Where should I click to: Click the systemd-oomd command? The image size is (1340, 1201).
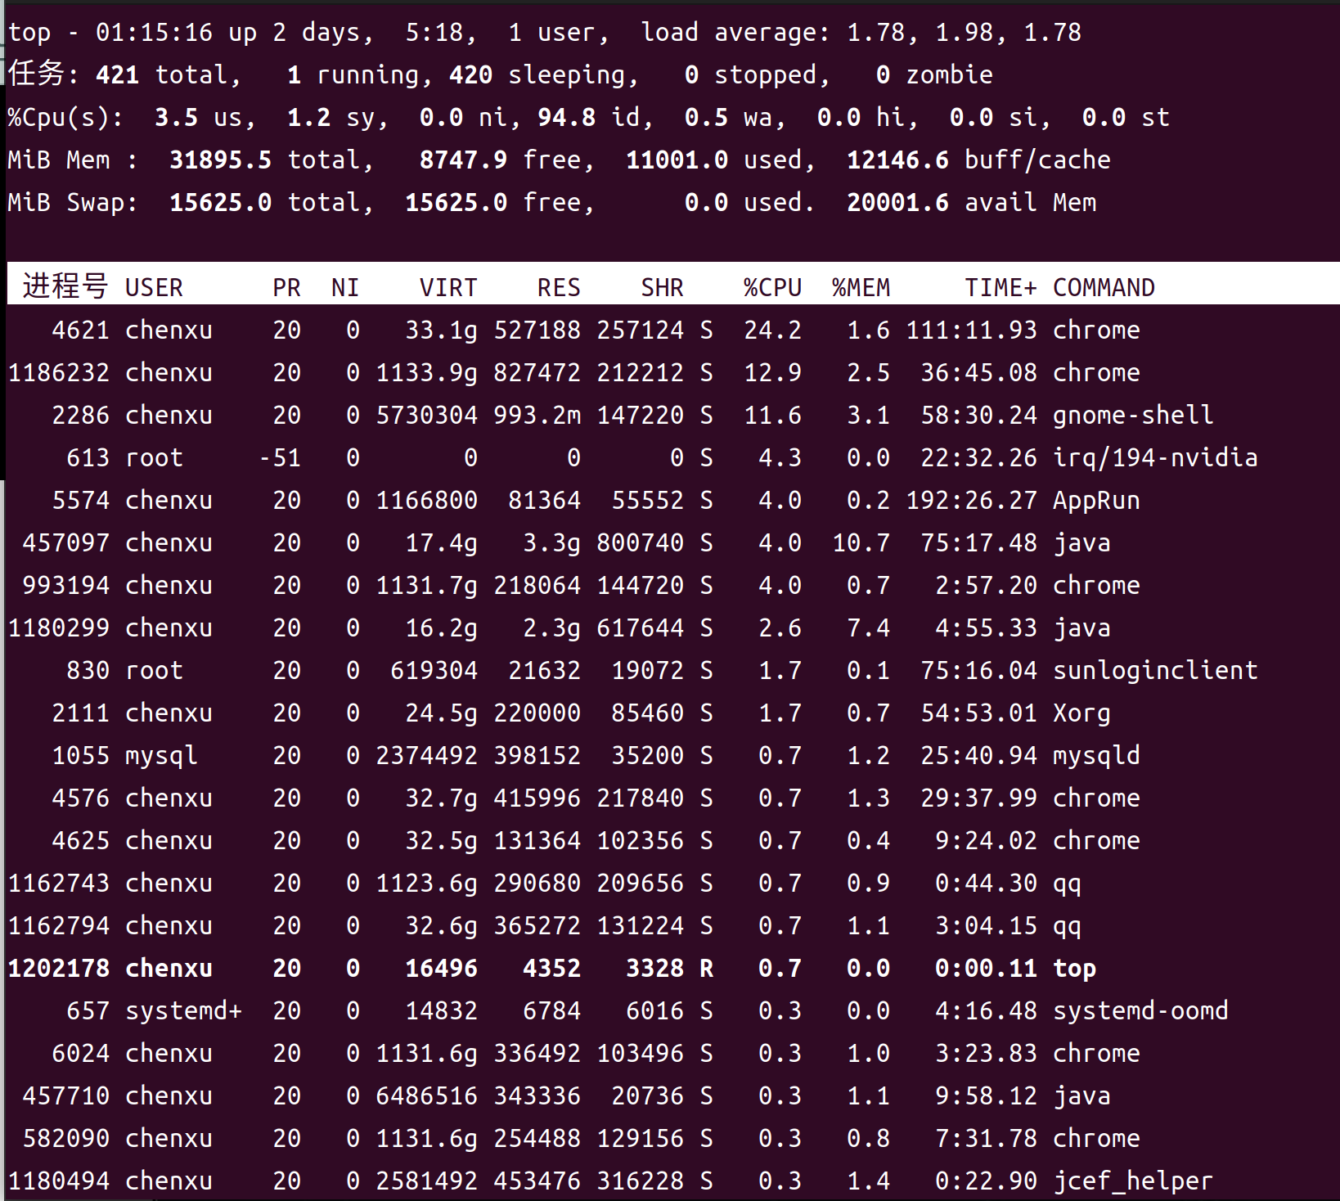coord(1140,1010)
